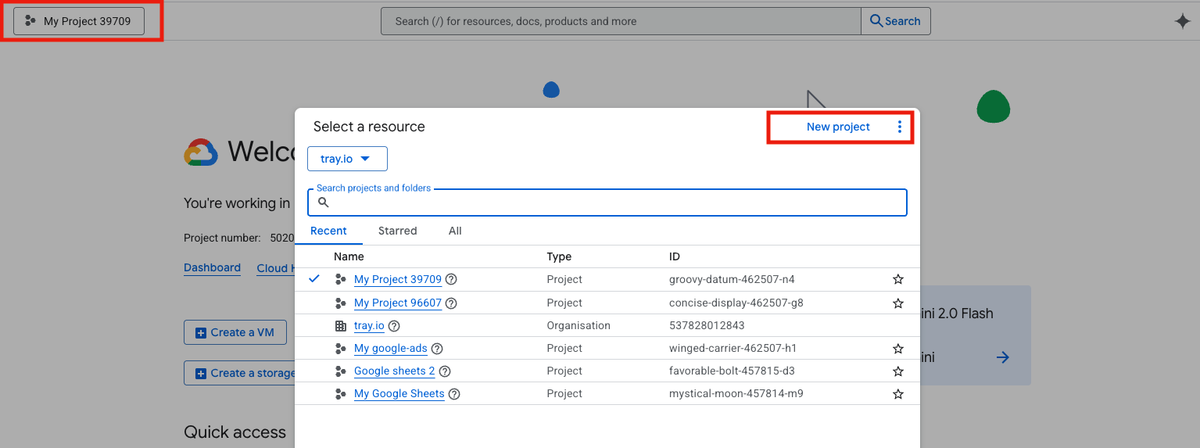The height and width of the screenshot is (448, 1200).
Task: Click help icon beside My google-ads
Action: pyautogui.click(x=437, y=349)
